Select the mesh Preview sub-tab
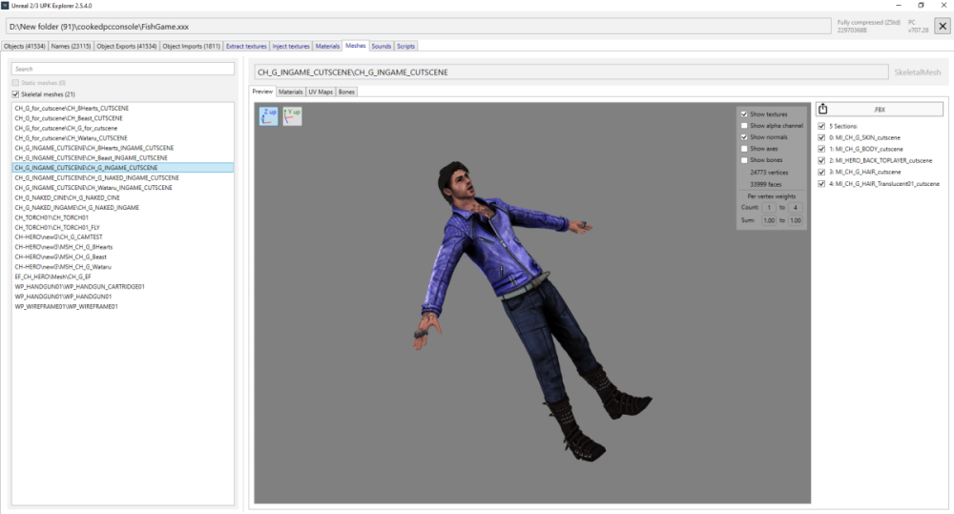The height and width of the screenshot is (514, 954). (263, 92)
